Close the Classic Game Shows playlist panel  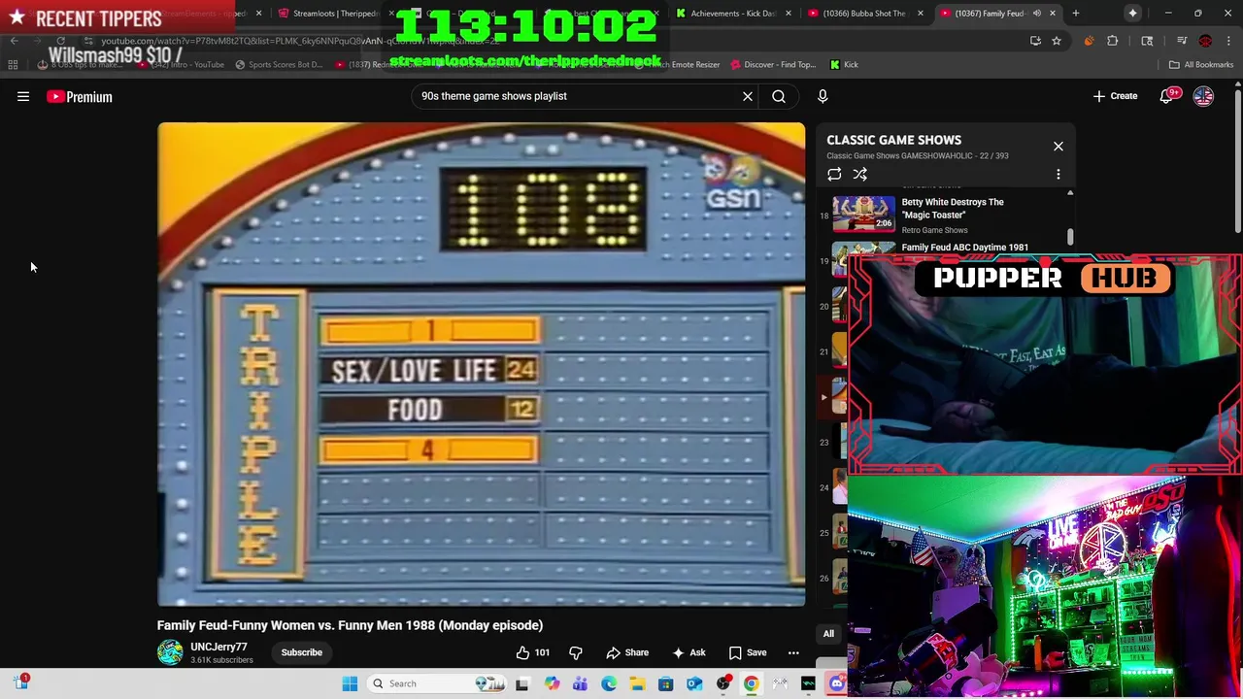coord(1058,146)
